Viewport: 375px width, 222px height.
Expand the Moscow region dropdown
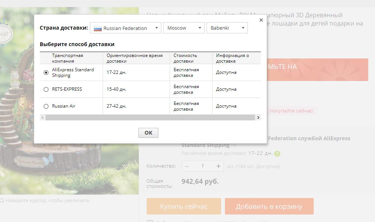coord(184,28)
